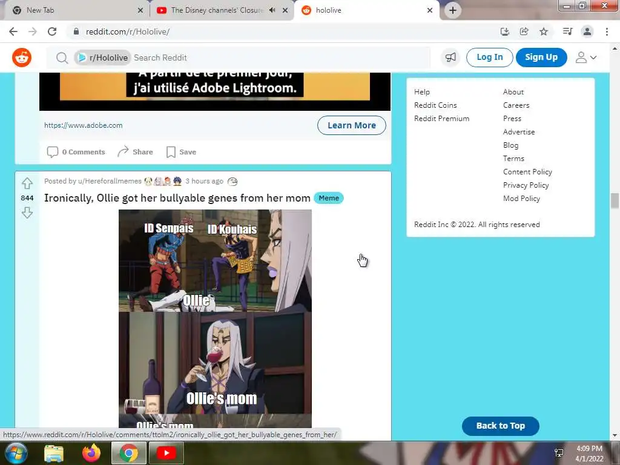
Task: Upvote the Ollie meme post
Action: click(x=27, y=183)
